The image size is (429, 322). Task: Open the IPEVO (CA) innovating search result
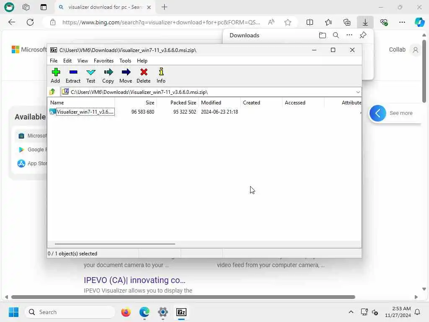134,280
